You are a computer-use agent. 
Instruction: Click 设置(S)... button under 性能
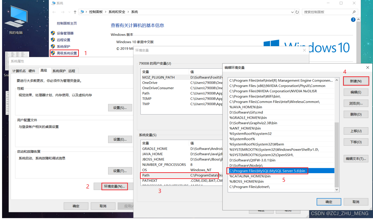[x=120, y=108]
